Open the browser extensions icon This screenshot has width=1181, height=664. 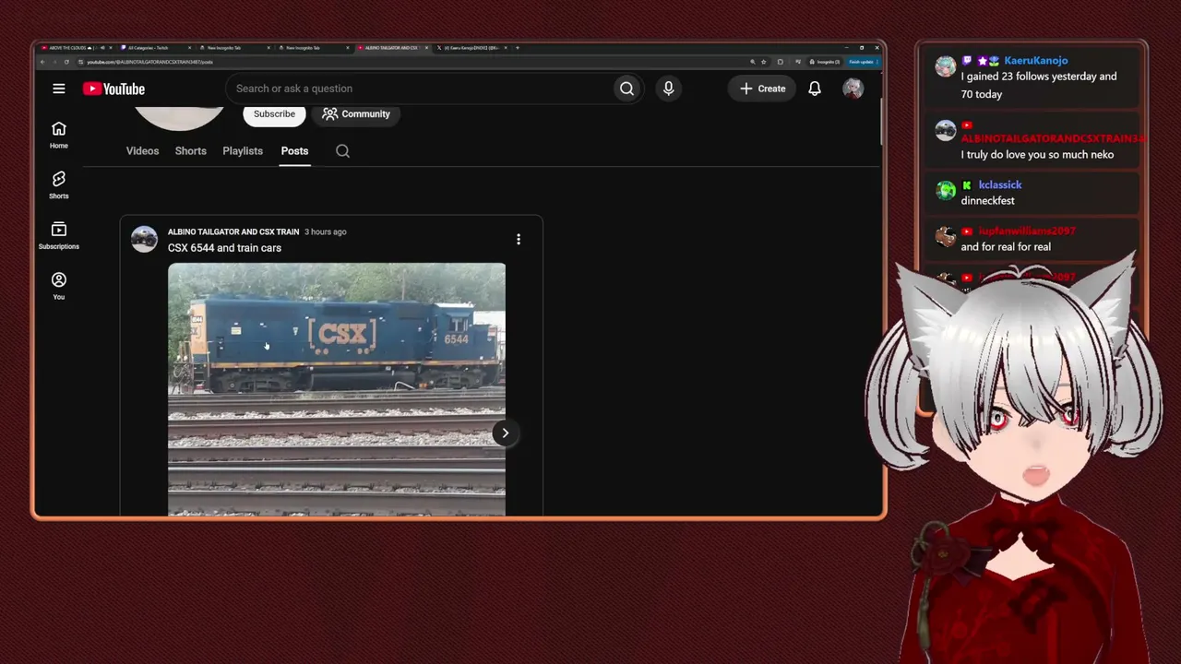[781, 62]
